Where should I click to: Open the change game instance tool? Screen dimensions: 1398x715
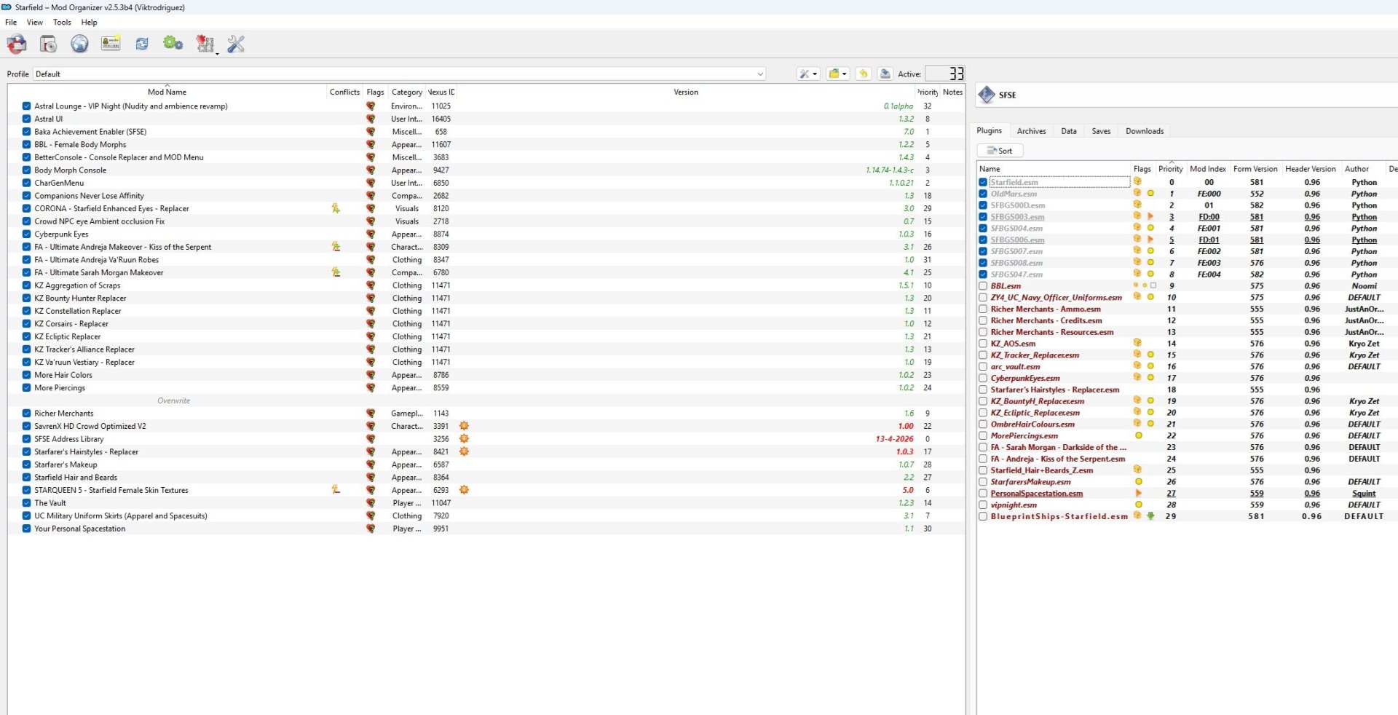(x=17, y=44)
